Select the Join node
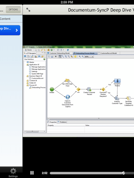The image size is (134, 178). pyautogui.click(x=78, y=89)
